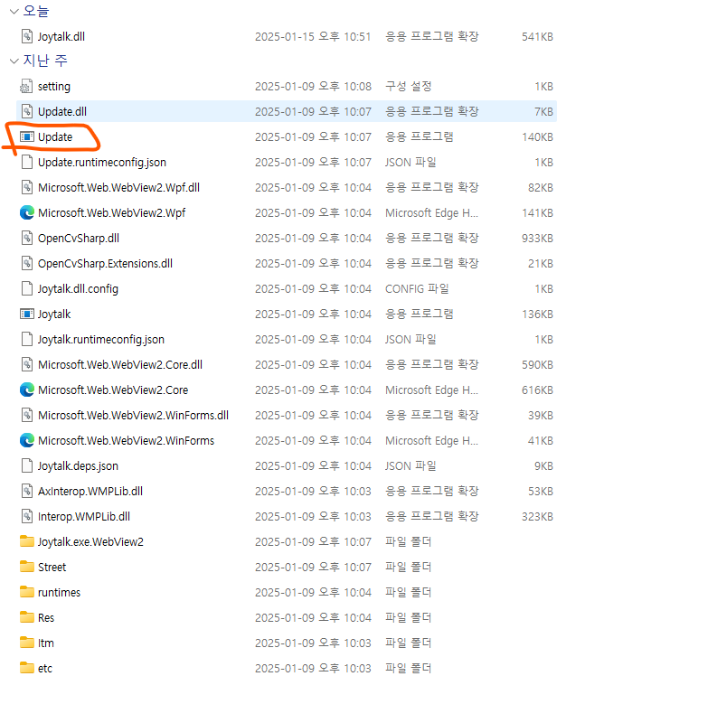This screenshot has width=717, height=723.
Task: Select the Interop.WMPLib.dll file
Action: click(84, 517)
